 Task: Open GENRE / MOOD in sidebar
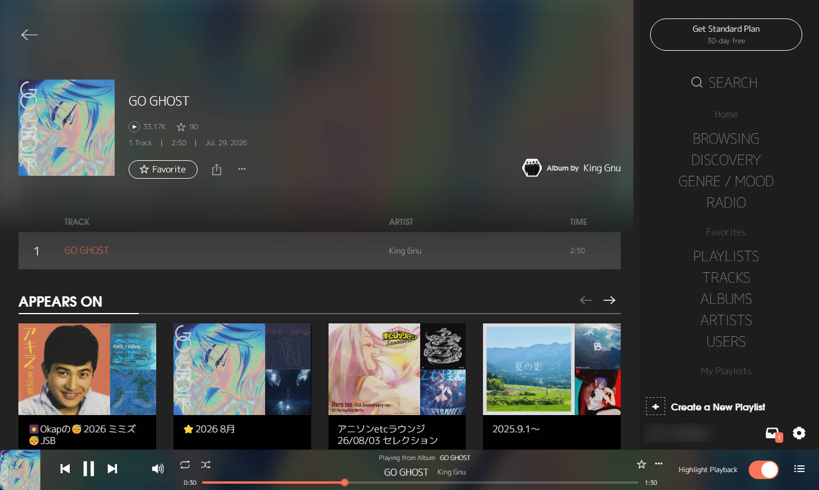(726, 181)
